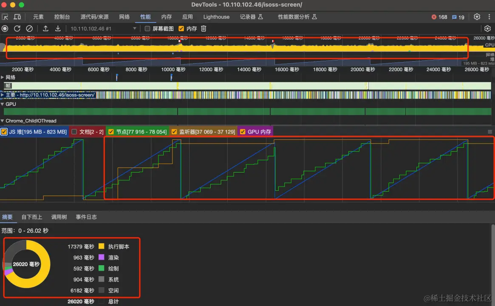Switch to the 控制台 tab
Image resolution: width=495 pixels, height=306 pixels.
pos(62,17)
